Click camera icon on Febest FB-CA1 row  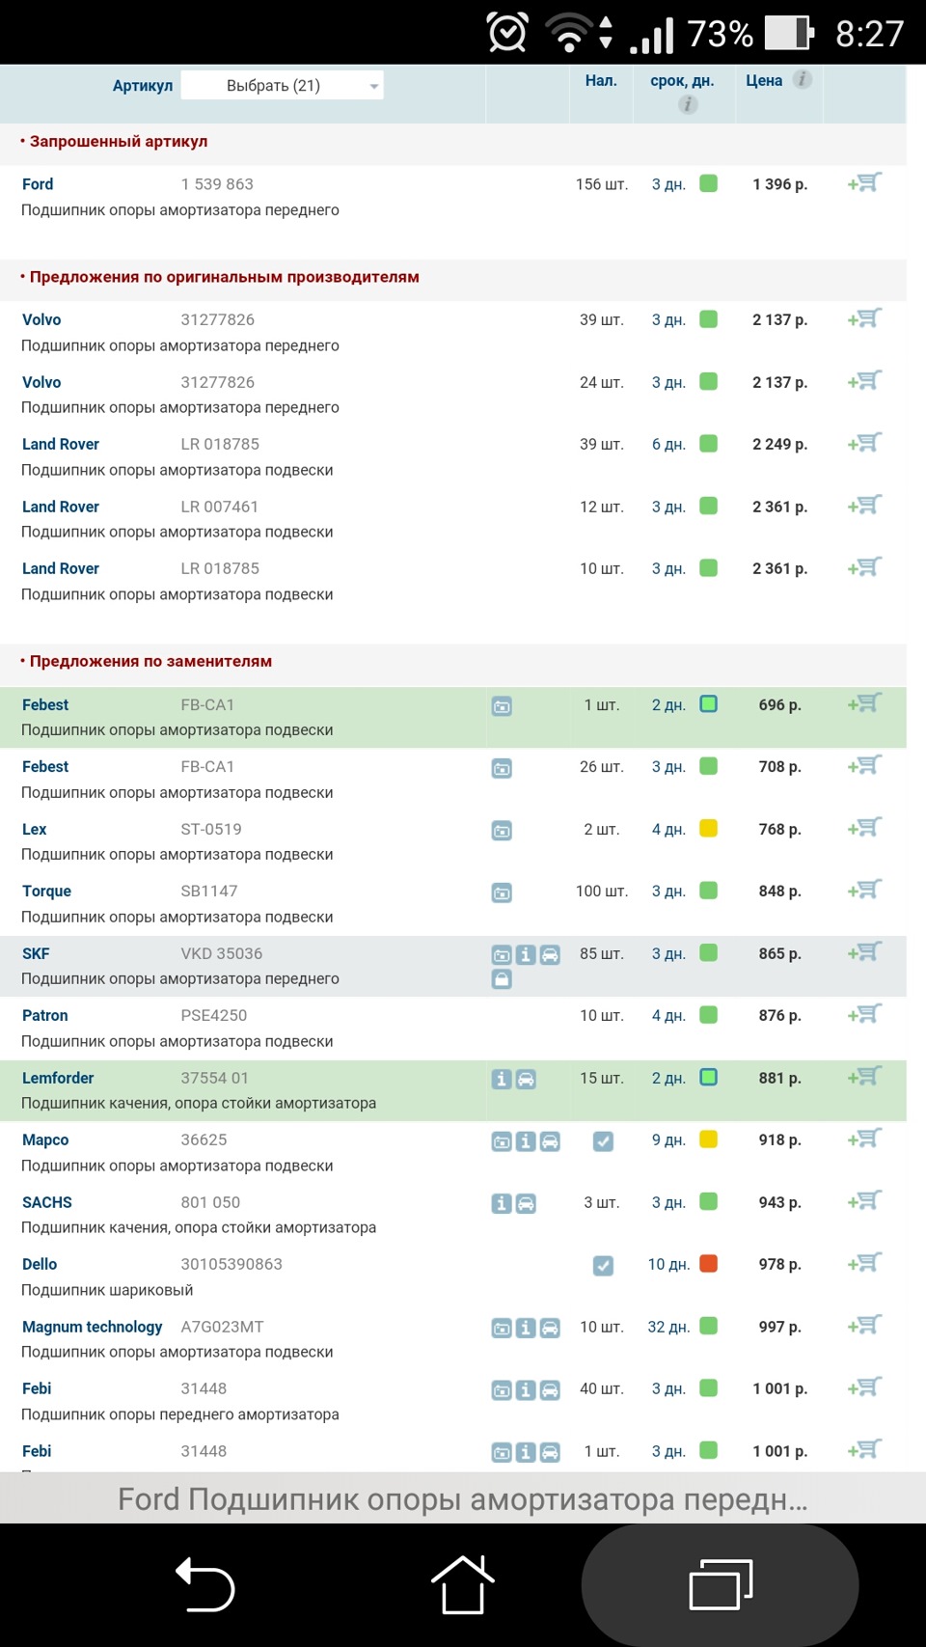coord(502,705)
